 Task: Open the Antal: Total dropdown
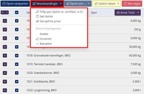tap(128, 13)
